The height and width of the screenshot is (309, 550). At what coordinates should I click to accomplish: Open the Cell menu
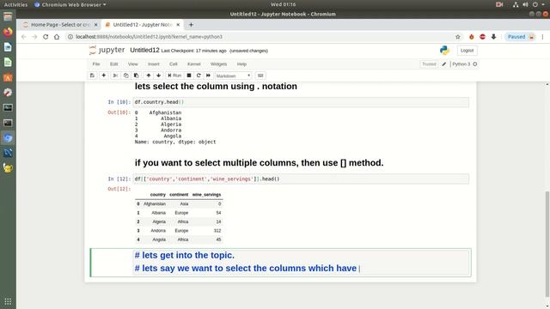point(174,64)
